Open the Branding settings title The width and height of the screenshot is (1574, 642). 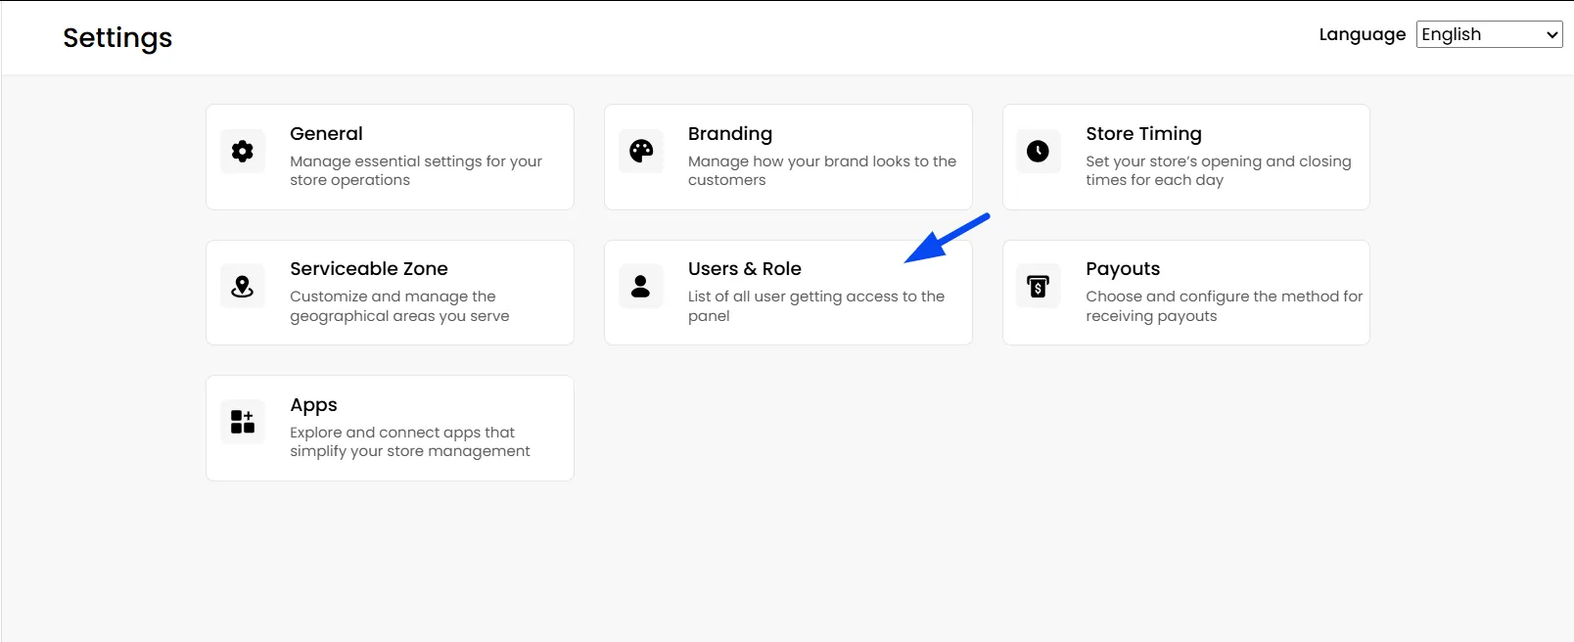pos(730,134)
